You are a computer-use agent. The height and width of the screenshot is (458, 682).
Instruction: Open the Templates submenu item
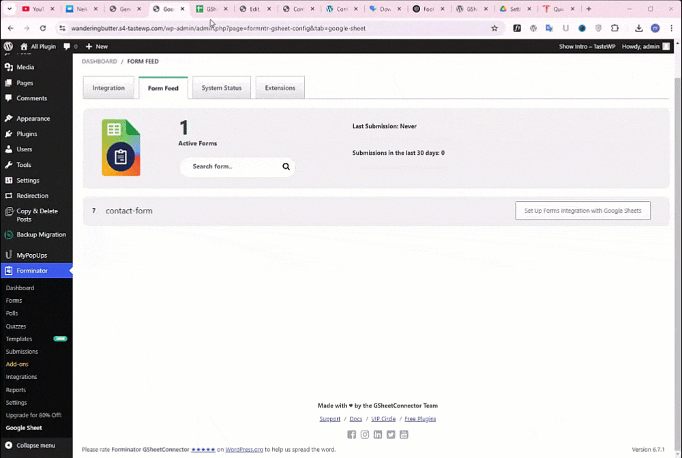(x=18, y=339)
